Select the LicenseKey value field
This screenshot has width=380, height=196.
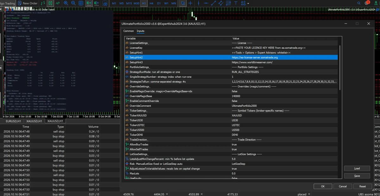coord(284,48)
